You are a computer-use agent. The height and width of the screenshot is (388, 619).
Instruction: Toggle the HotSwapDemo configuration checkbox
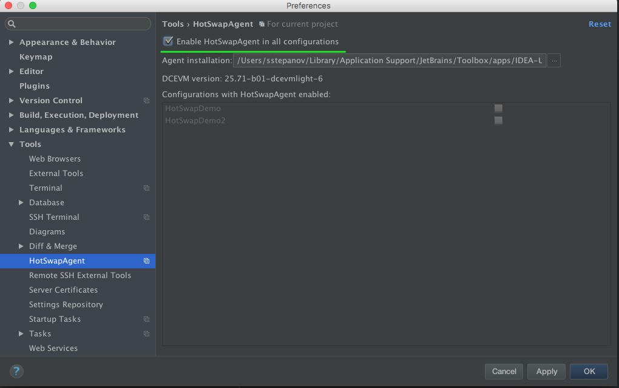(x=498, y=108)
